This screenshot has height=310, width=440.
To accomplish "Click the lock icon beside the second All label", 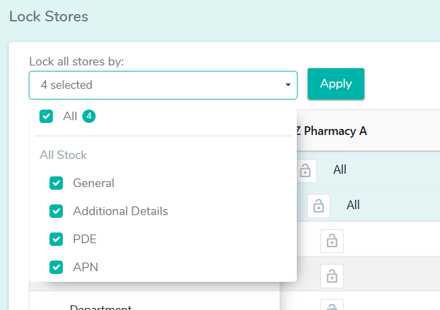I will (318, 206).
